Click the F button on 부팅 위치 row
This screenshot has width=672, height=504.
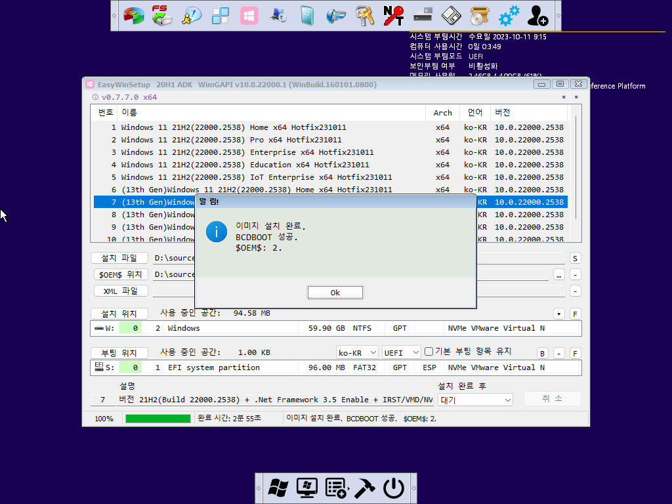click(x=575, y=353)
